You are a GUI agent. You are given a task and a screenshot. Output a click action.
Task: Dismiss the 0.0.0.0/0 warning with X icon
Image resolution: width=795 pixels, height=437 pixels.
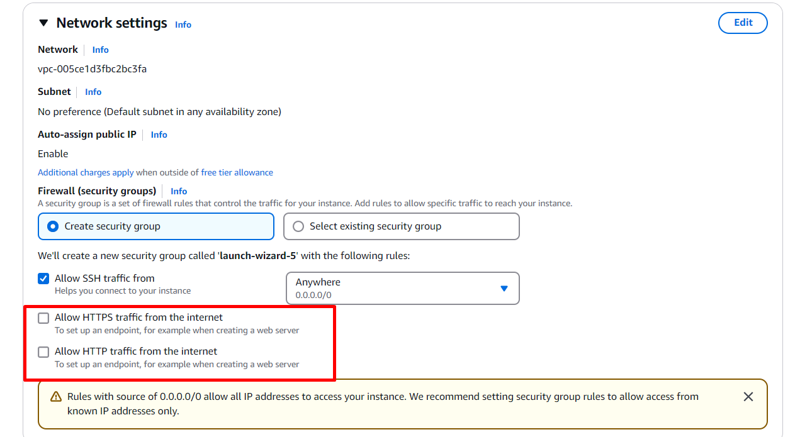pos(748,397)
